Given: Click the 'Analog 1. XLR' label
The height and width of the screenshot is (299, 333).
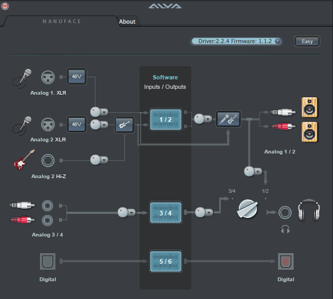Looking at the screenshot, I should 48,93.
